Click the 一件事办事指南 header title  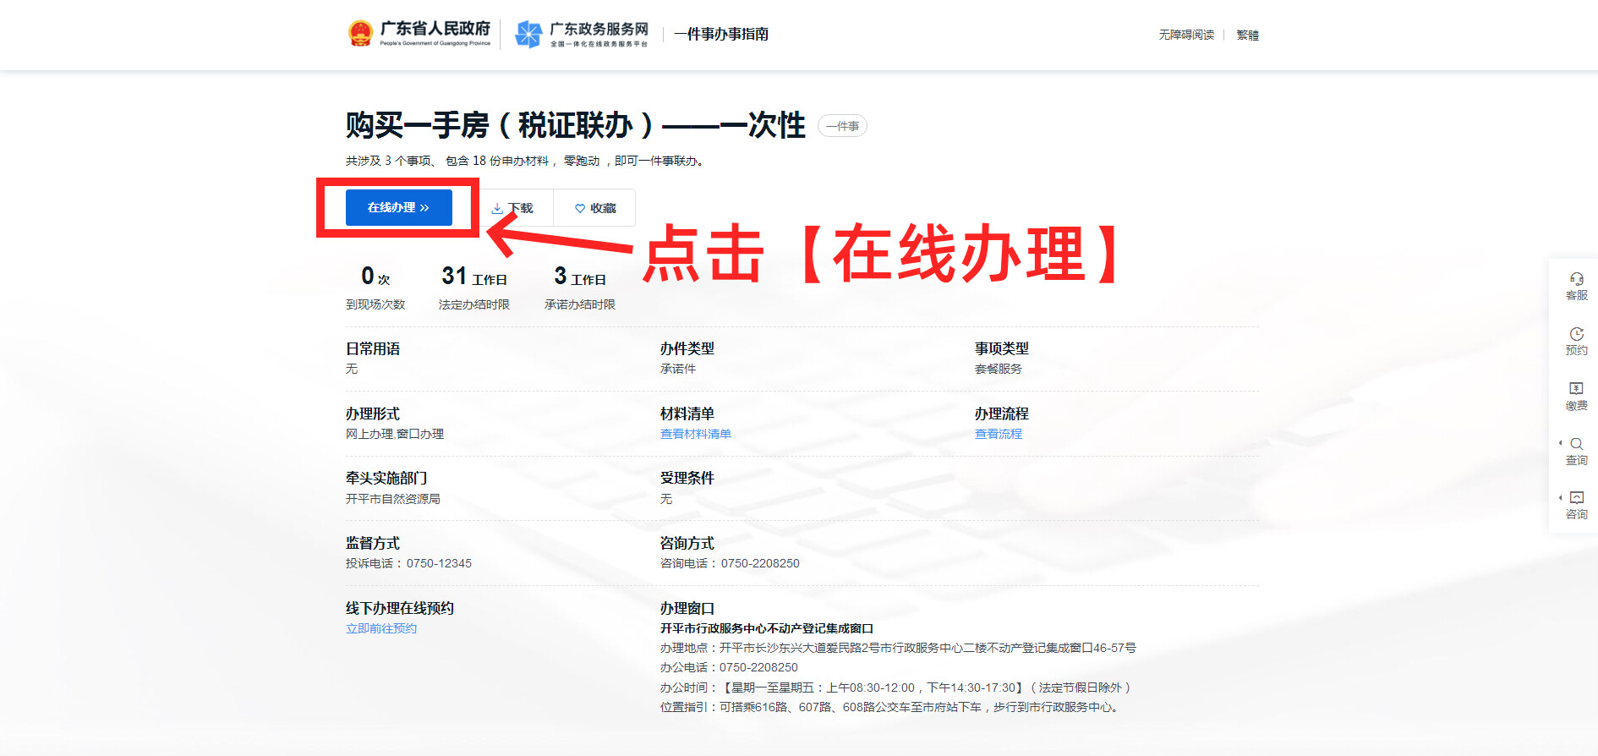(x=720, y=35)
